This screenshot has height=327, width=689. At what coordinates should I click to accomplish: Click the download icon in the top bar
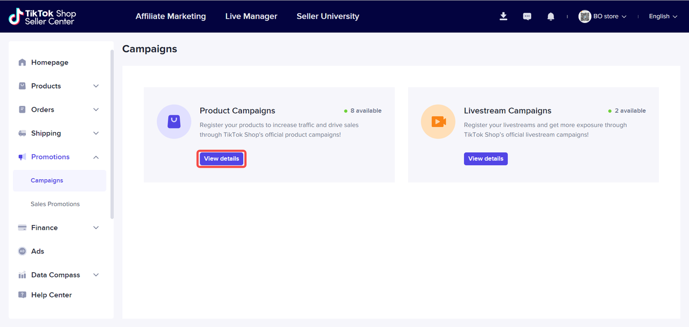click(503, 17)
